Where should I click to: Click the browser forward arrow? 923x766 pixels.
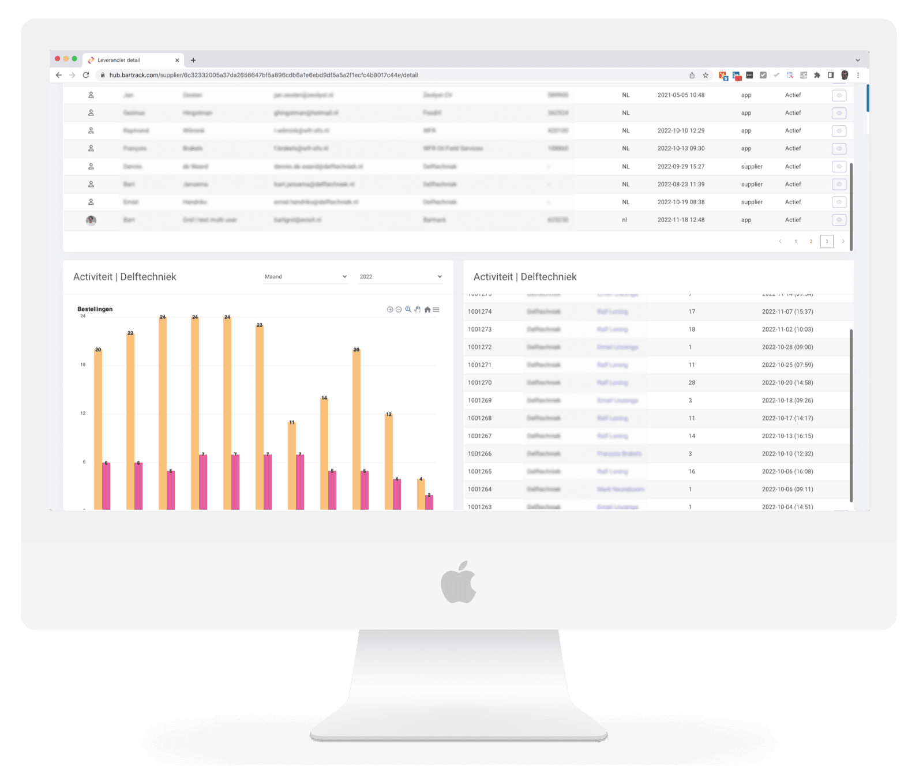(x=72, y=75)
